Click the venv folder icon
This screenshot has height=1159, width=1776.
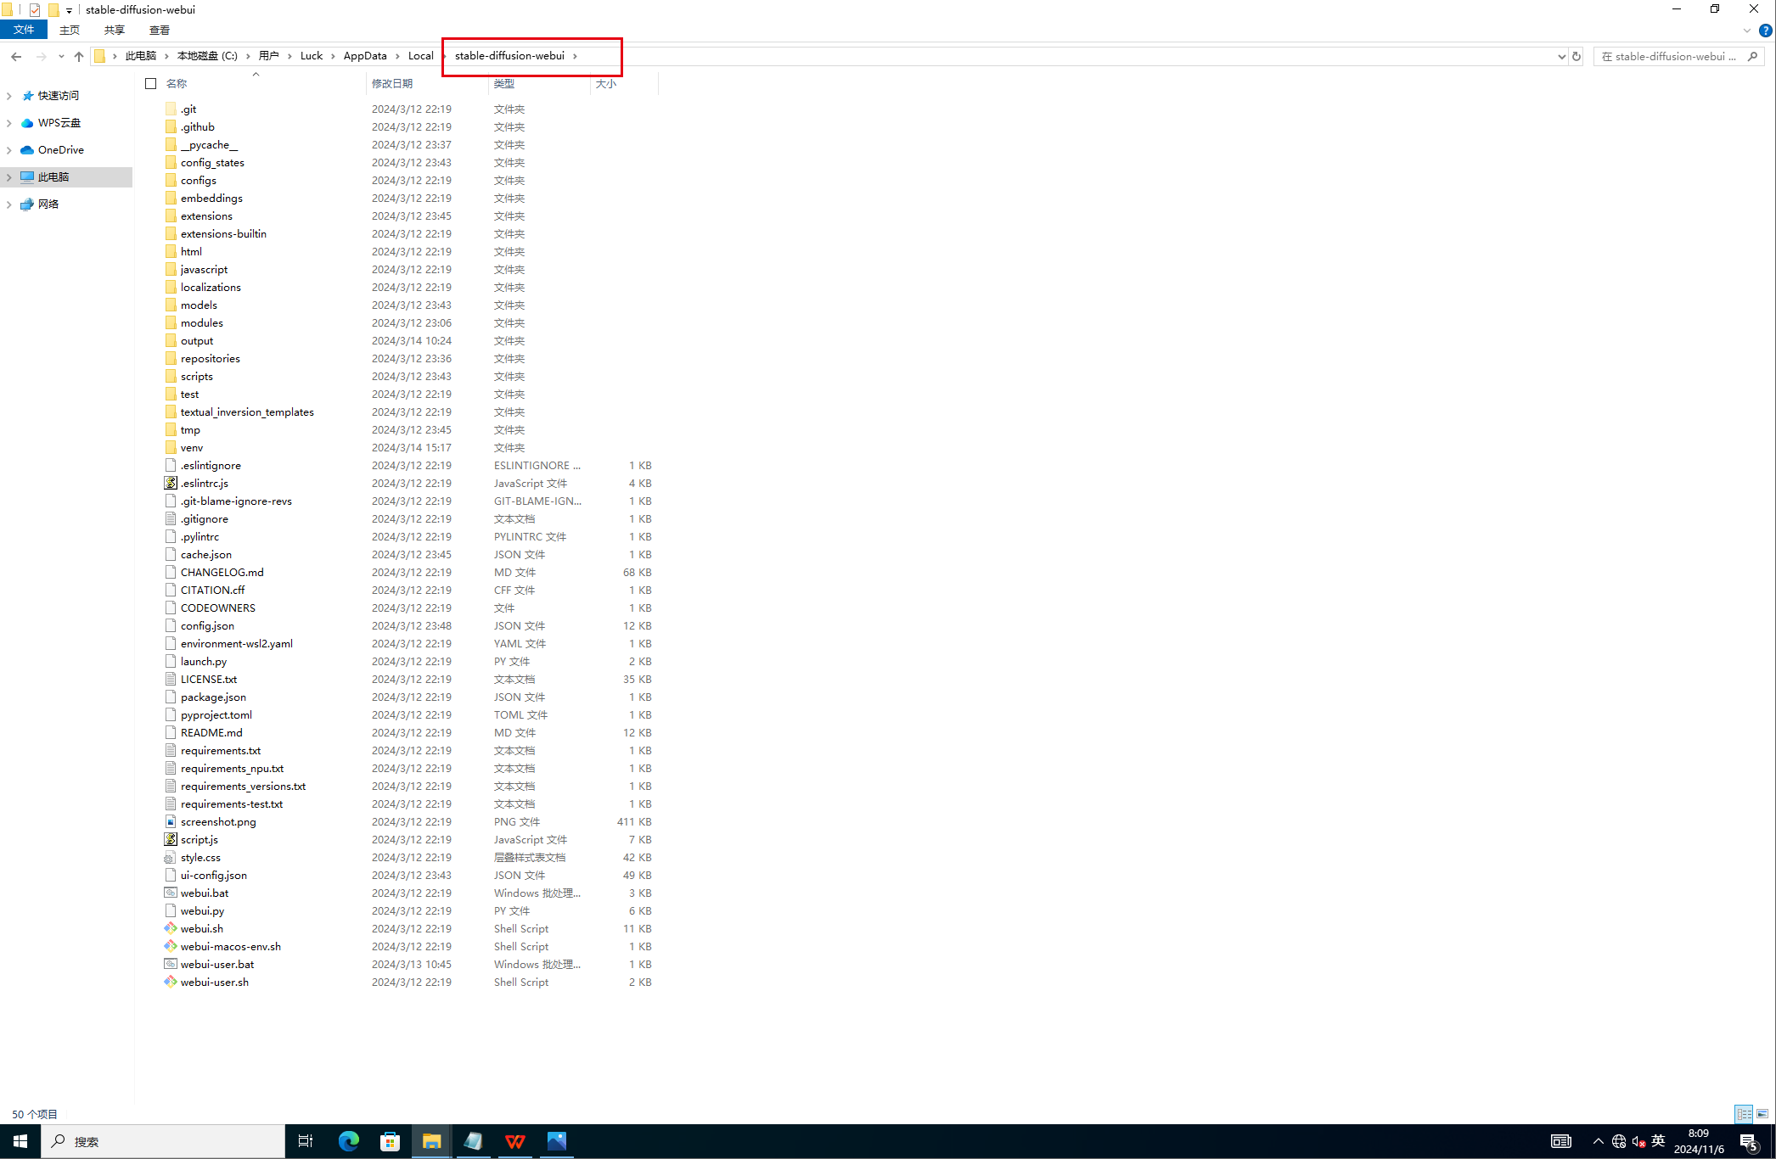coord(171,447)
